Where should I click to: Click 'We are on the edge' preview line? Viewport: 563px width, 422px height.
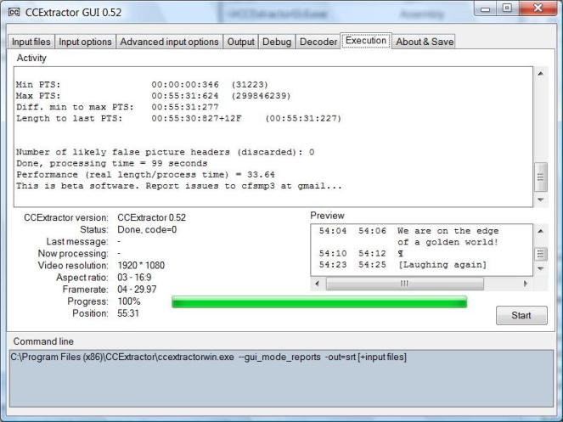click(x=448, y=231)
